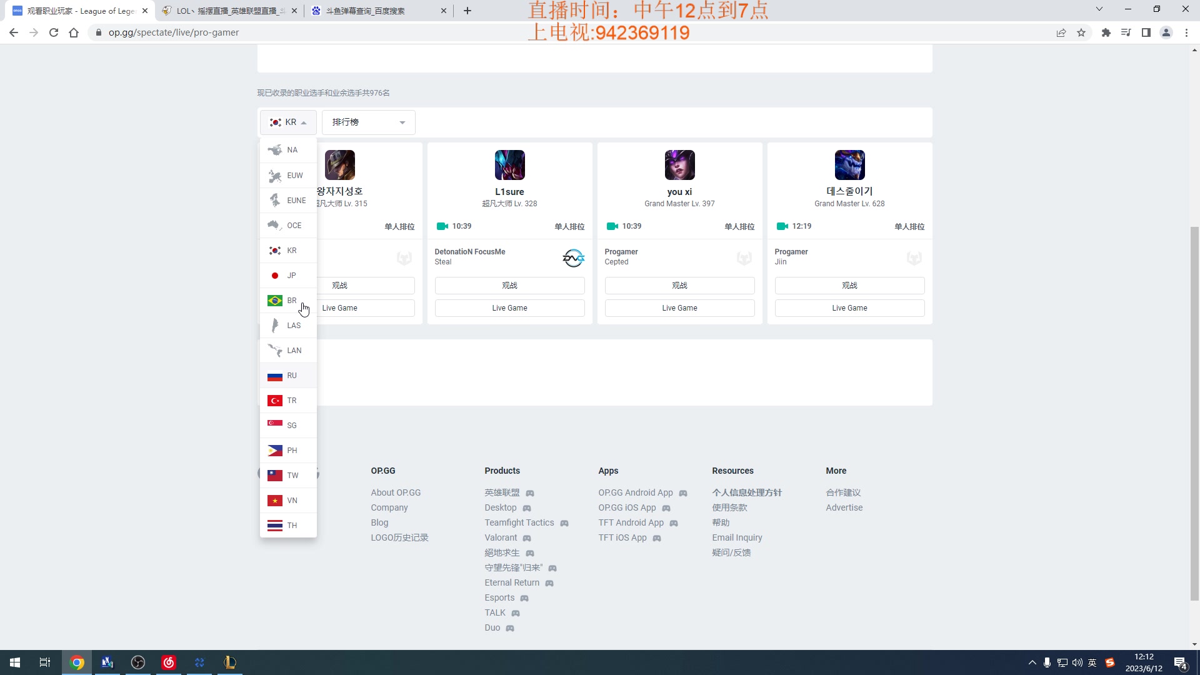Open the League of Legends taskbar icon
Viewport: 1200px width, 675px height.
coord(229,662)
